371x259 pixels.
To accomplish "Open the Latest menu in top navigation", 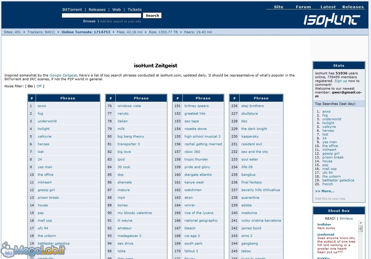I will [328, 7].
